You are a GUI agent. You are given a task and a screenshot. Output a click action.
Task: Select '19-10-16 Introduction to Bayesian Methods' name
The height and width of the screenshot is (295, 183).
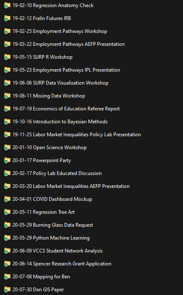60,122
